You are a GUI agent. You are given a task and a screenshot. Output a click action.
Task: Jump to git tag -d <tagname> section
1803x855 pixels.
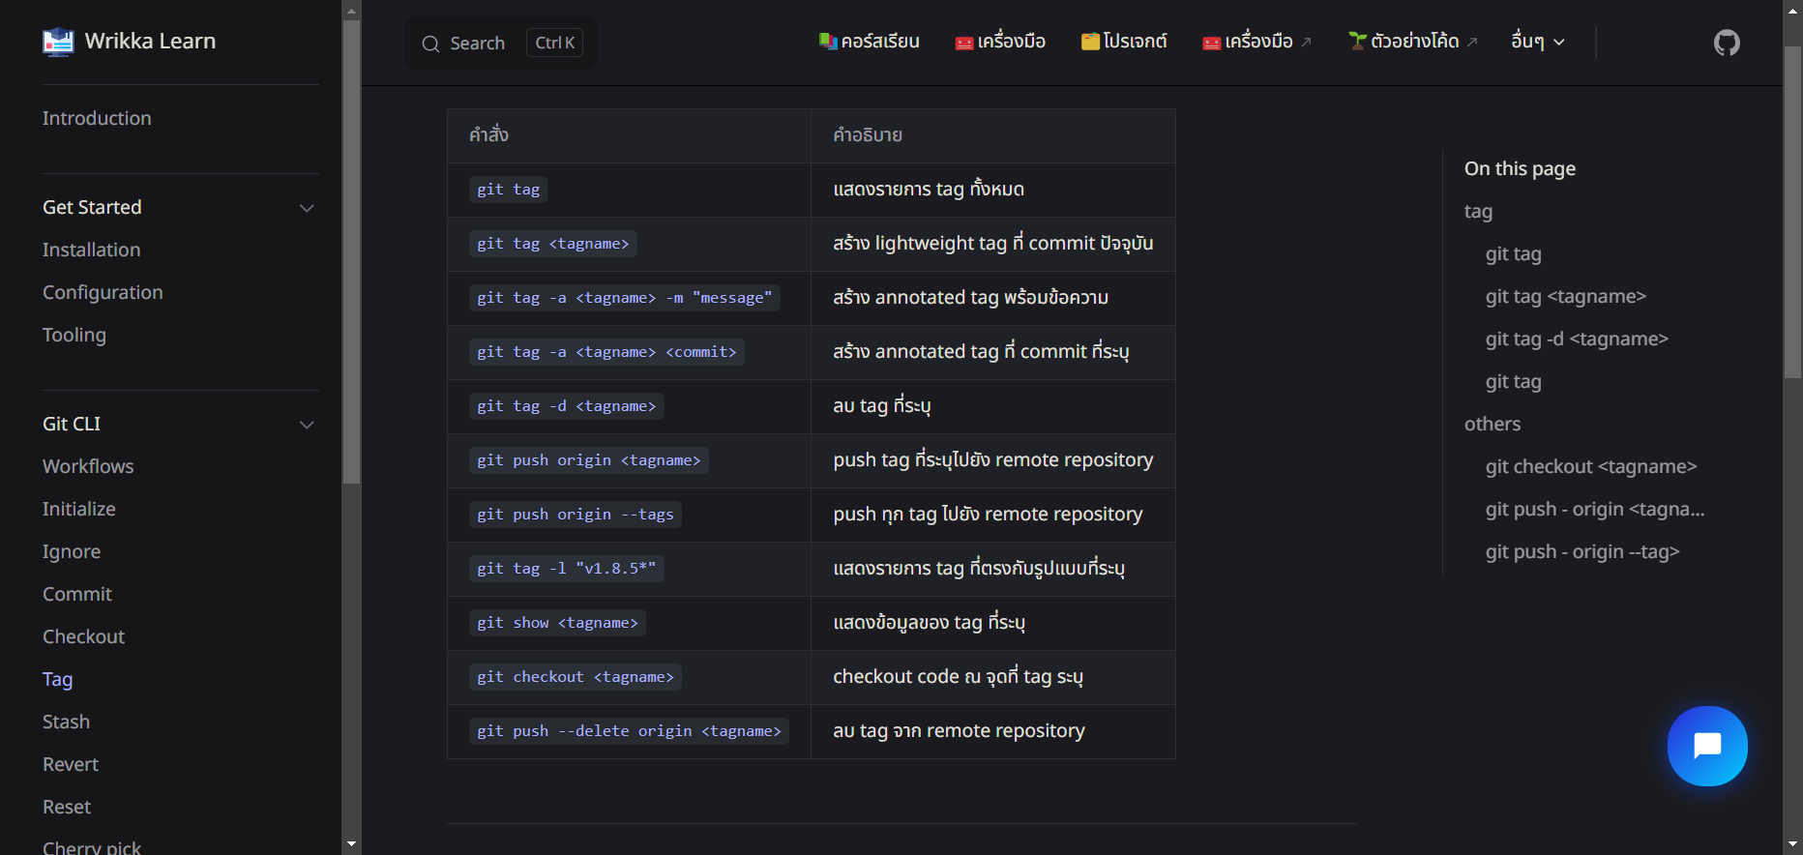[1577, 339]
